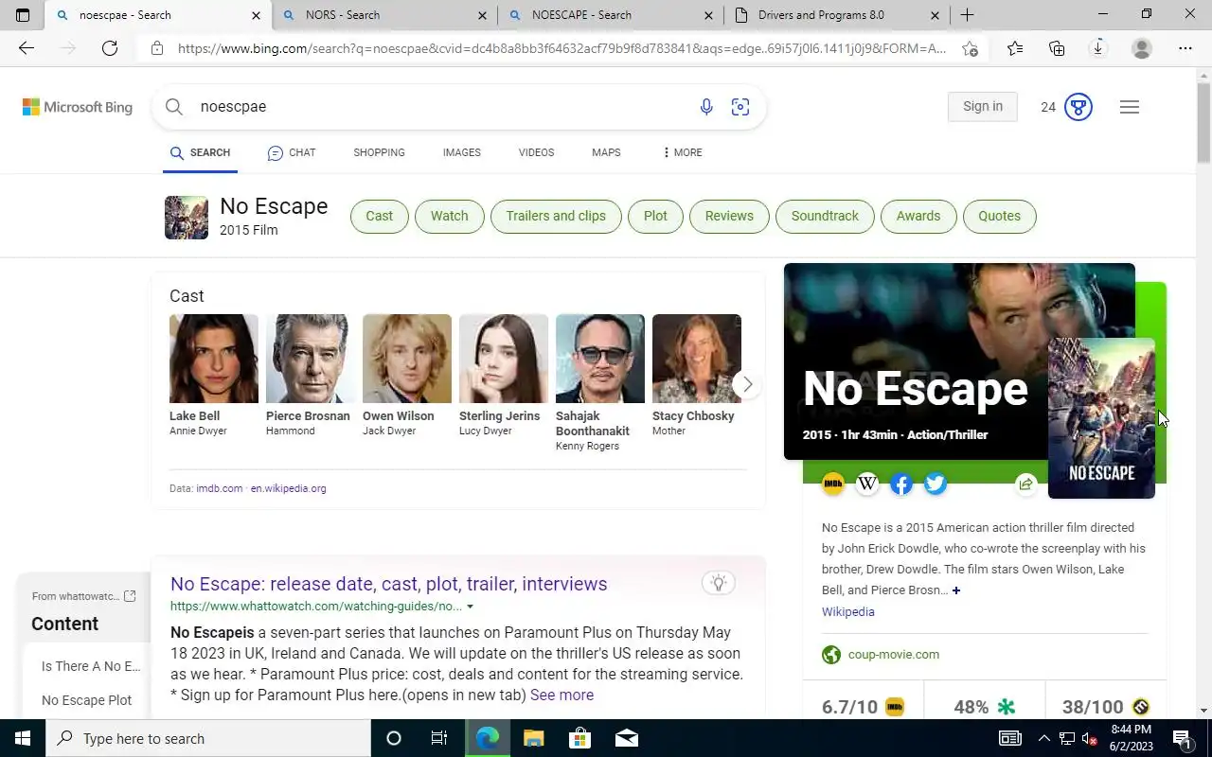This screenshot has height=757, width=1212.
Task: Expand whattowatch URL dropdown arrow
Action: (x=470, y=607)
